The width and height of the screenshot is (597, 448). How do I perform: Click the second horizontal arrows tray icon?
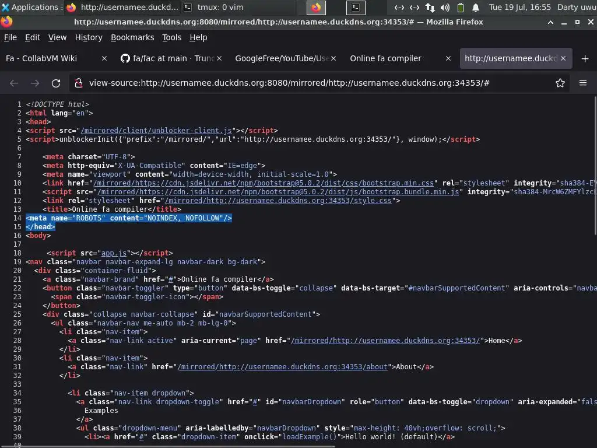point(415,7)
